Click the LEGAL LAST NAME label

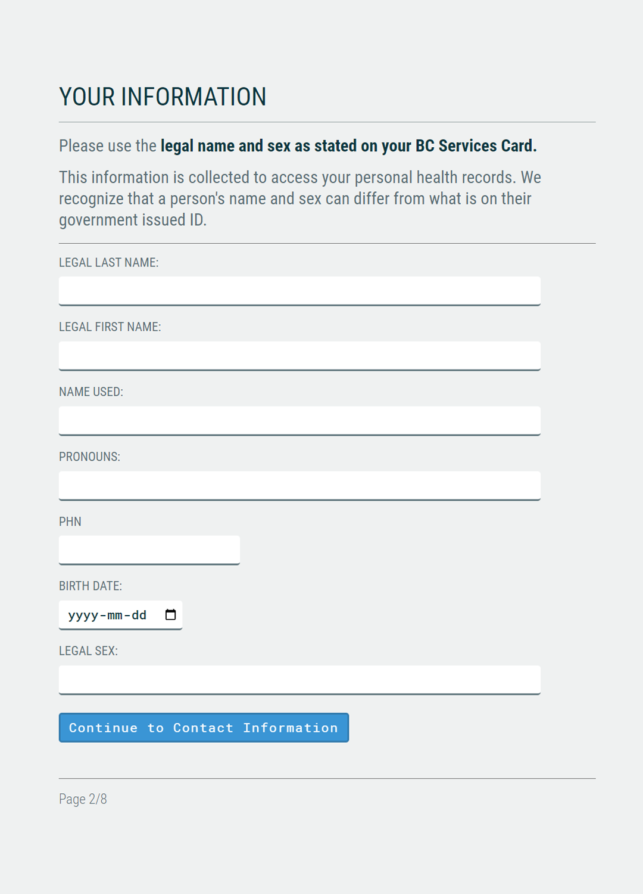pos(108,263)
